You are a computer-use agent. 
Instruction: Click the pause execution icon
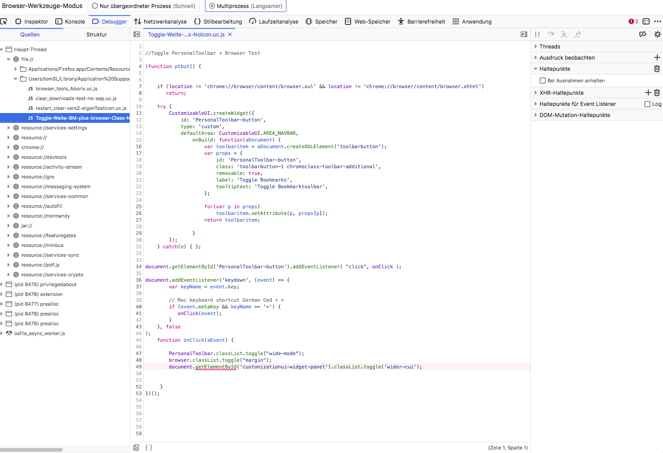tap(537, 34)
